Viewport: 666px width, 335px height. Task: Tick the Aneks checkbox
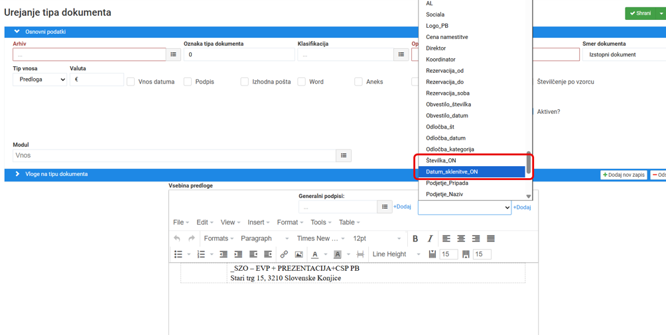[x=359, y=82]
